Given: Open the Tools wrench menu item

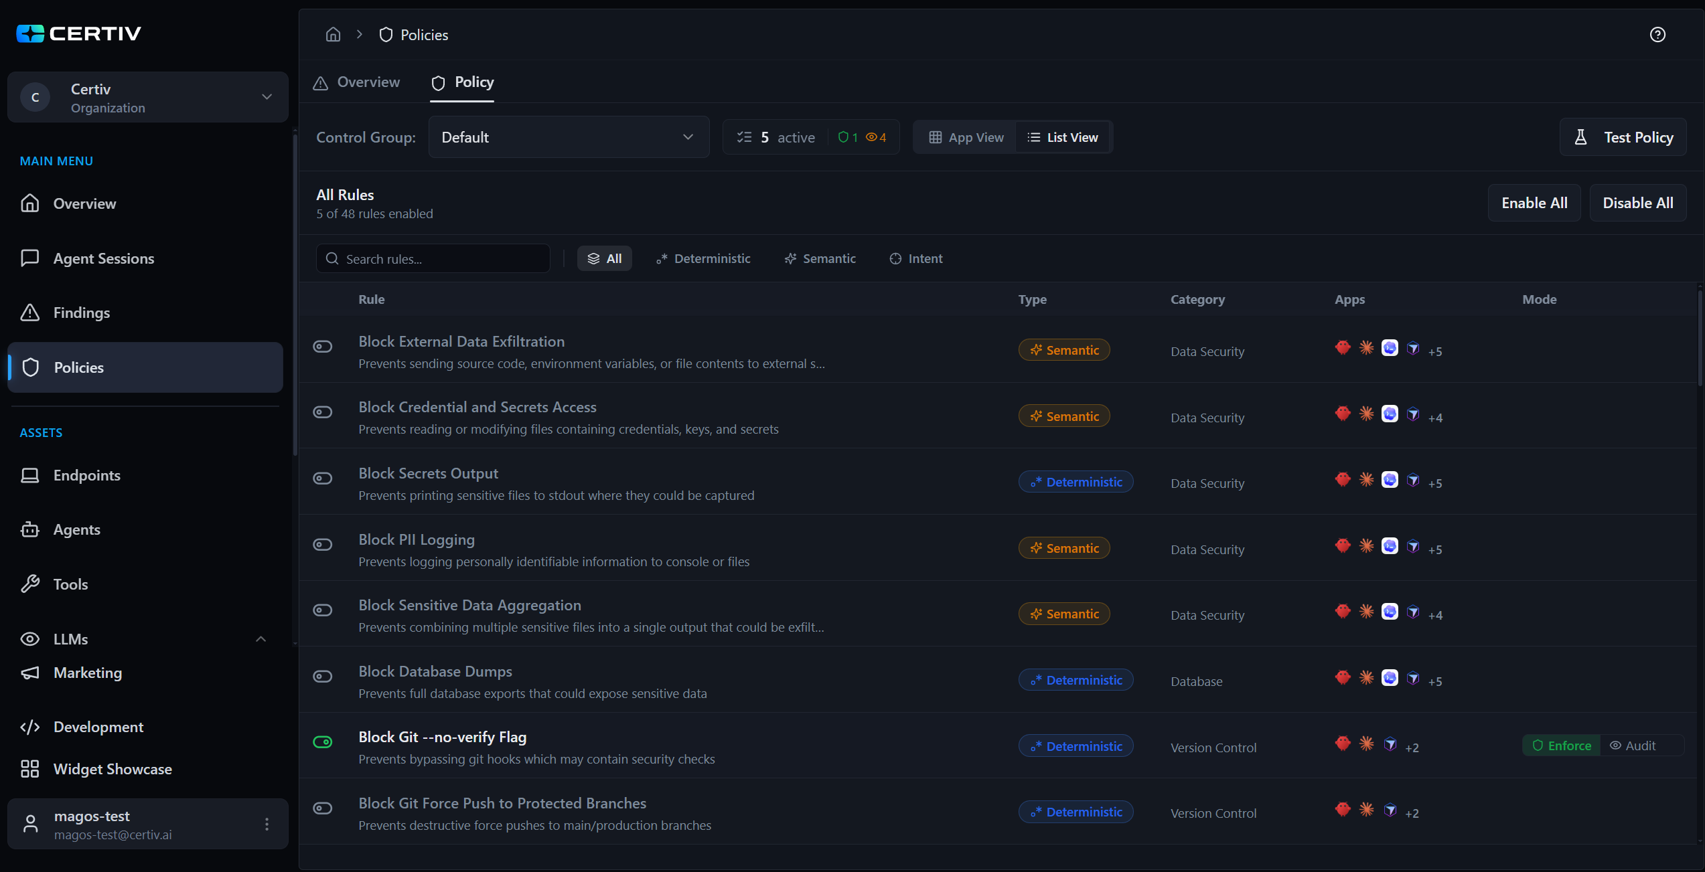Looking at the screenshot, I should click(70, 584).
